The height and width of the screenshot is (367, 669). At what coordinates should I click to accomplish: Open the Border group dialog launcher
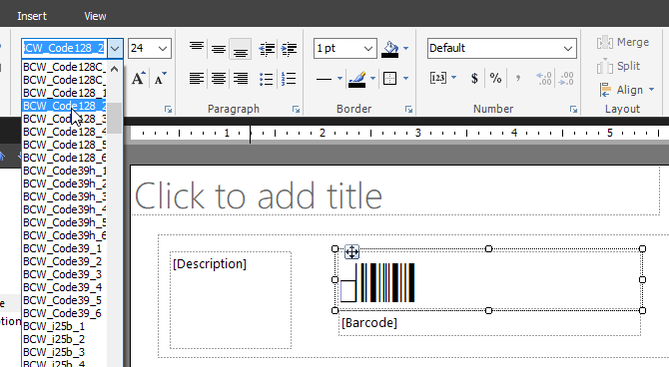[408, 110]
